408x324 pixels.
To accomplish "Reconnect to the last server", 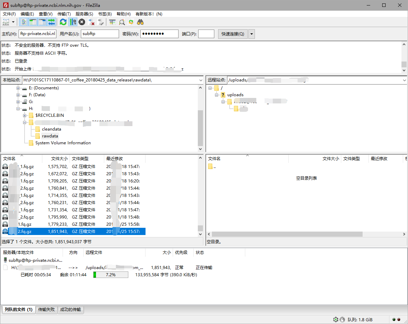I will [101, 22].
